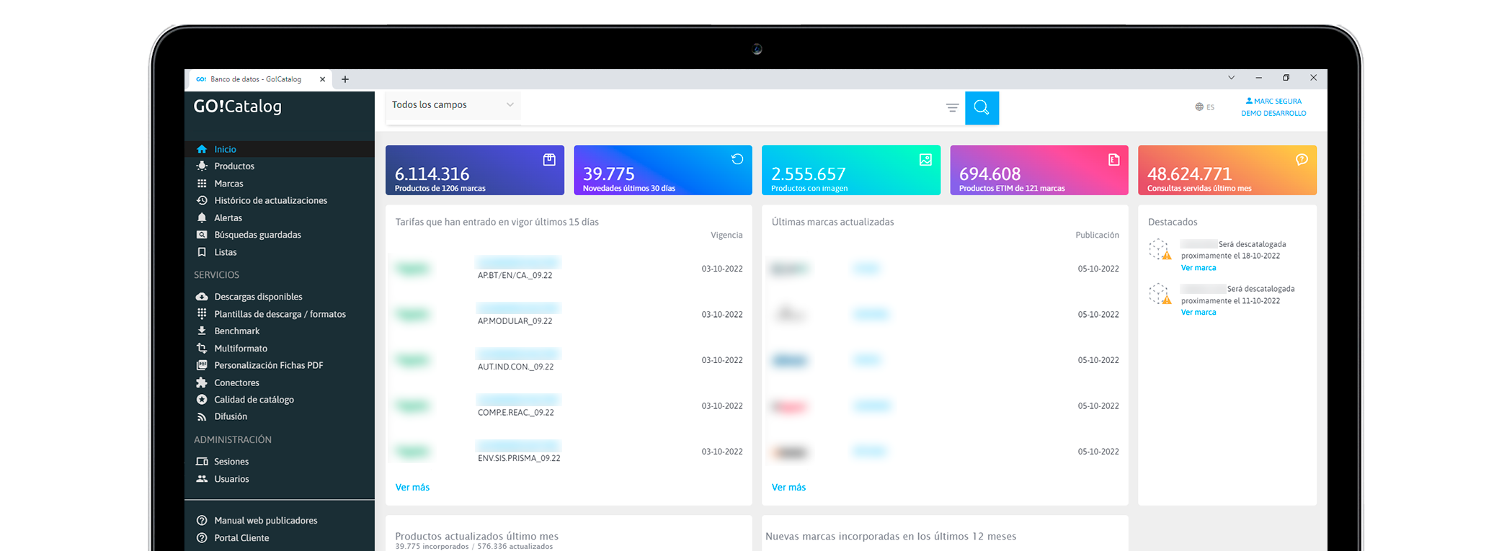The image size is (1512, 551).
Task: Click tariff AP.MODULAR_09.22
Action: [x=515, y=321]
